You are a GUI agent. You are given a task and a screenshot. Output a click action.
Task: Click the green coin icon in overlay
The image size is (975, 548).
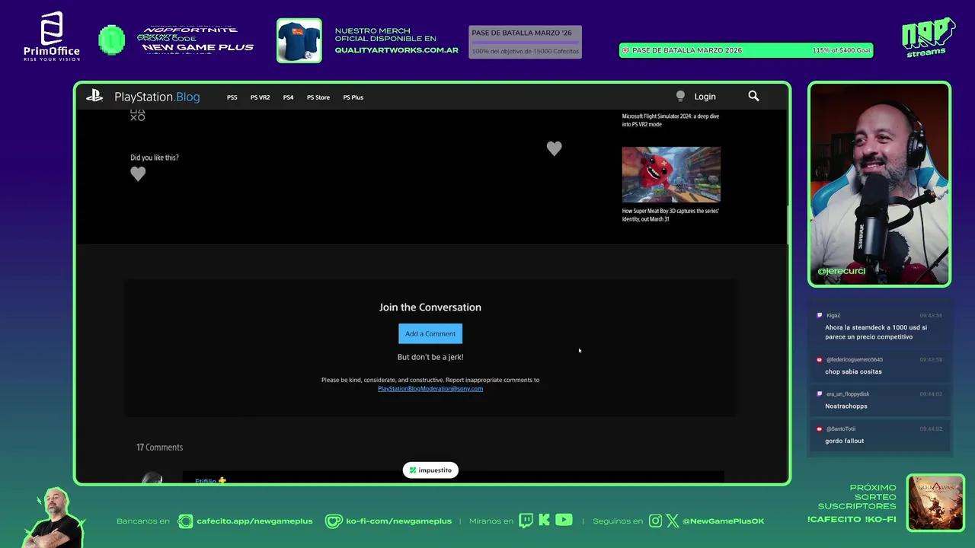[x=112, y=40]
